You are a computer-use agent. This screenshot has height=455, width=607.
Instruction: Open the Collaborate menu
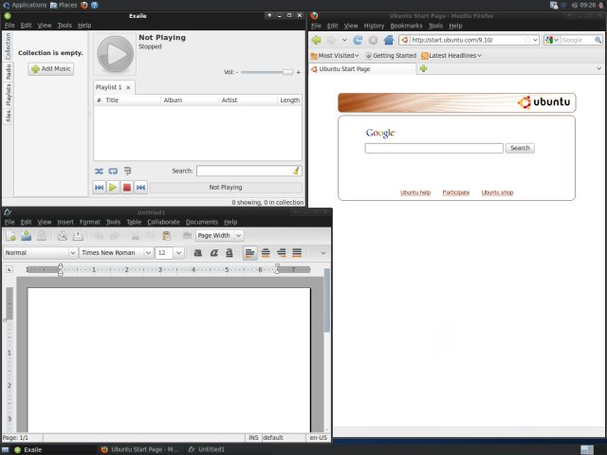click(x=163, y=222)
